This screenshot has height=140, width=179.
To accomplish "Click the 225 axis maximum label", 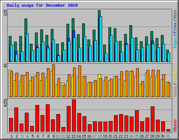I will click(5, 13).
